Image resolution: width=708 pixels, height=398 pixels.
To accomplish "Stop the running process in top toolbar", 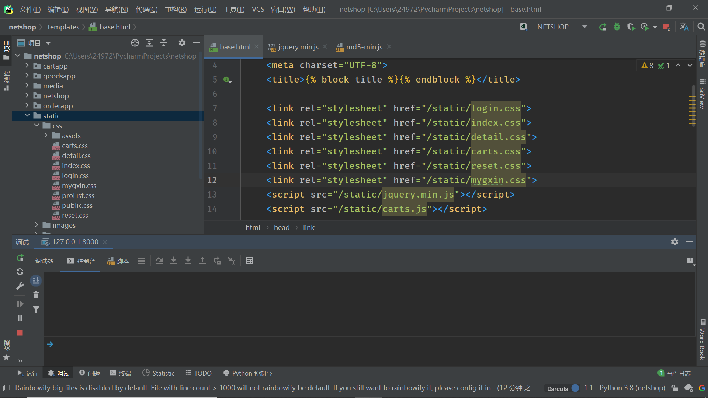I will pos(666,27).
